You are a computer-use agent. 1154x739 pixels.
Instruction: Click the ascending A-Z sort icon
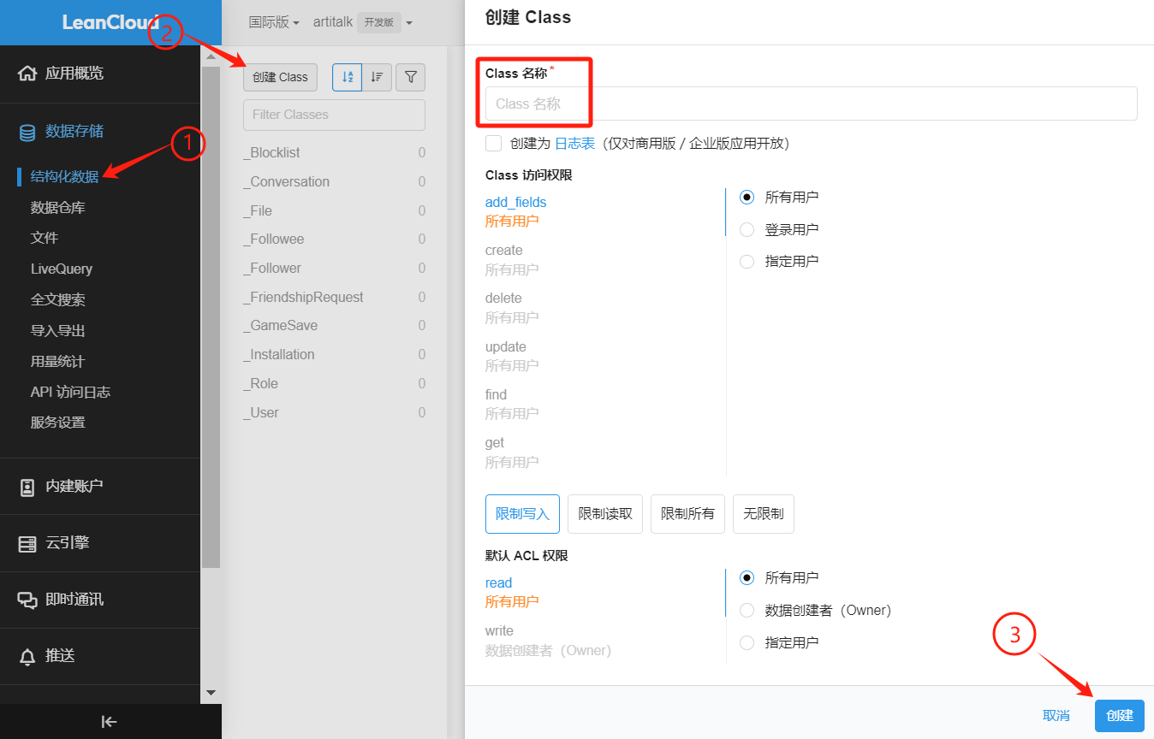347,77
